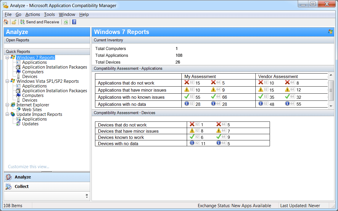Open Computers under Windows 7 Reports
The width and height of the screenshot is (338, 211).
pyautogui.click(x=33, y=72)
